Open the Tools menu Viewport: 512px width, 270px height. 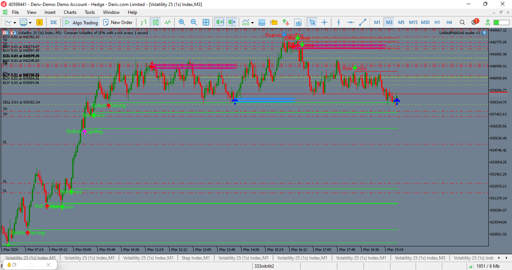pos(90,12)
